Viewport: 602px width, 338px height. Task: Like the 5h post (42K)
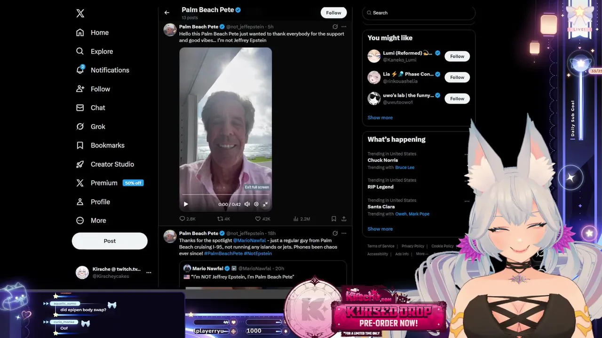[x=262, y=219]
